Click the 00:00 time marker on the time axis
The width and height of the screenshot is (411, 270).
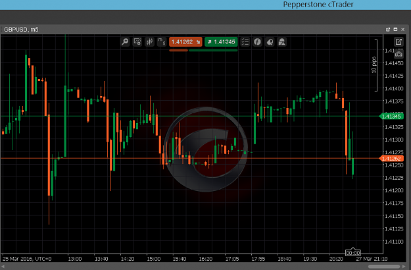click(x=353, y=253)
